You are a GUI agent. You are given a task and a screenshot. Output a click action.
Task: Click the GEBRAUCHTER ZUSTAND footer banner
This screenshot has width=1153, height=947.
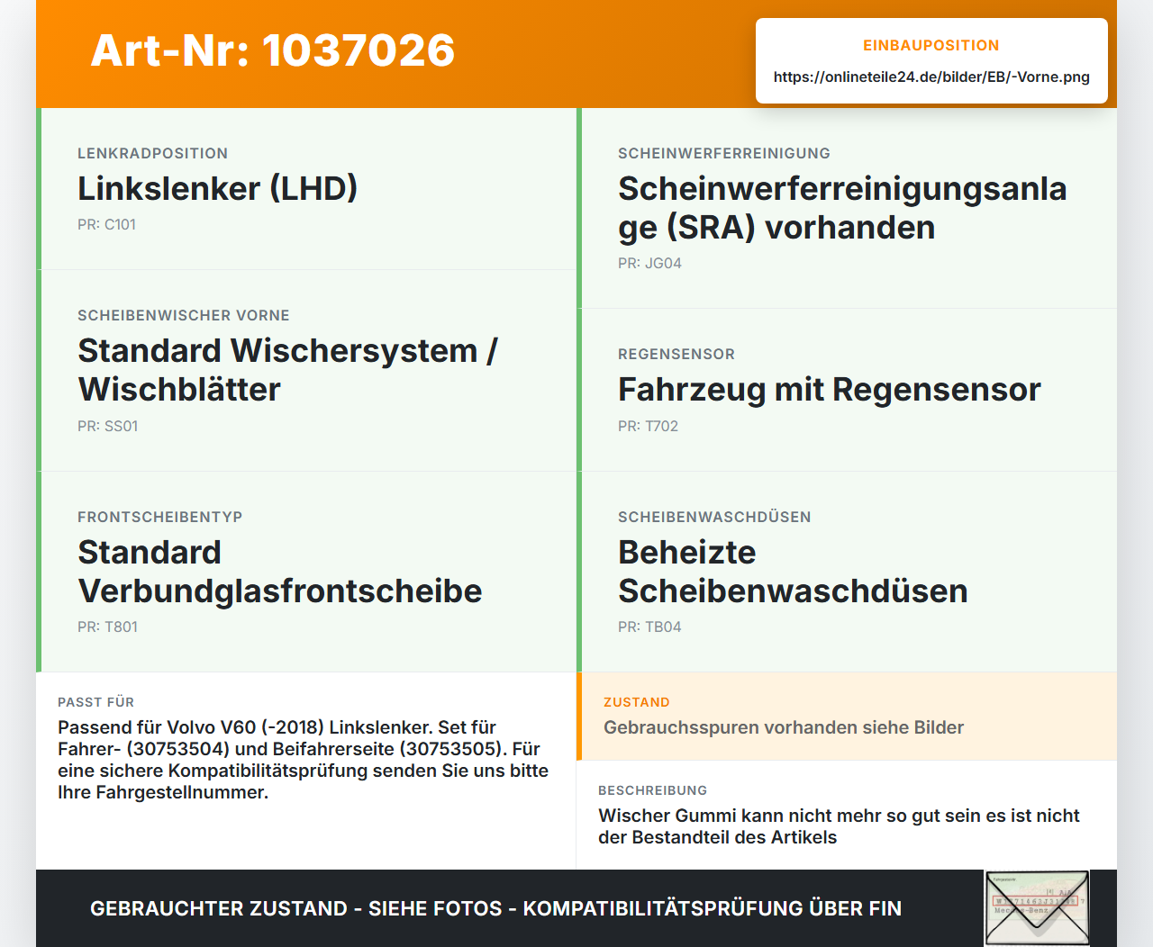pyautogui.click(x=495, y=908)
